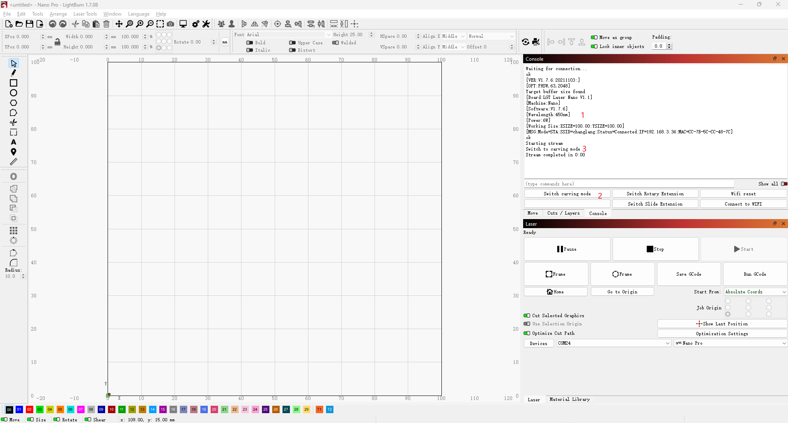
Task: Switch to the Cuts / Layers tab
Action: pyautogui.click(x=563, y=213)
